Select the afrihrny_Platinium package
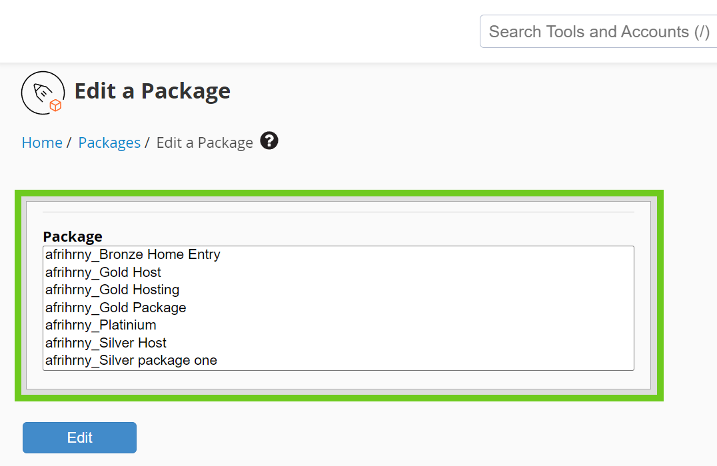Viewport: 717px width, 466px height. point(101,325)
